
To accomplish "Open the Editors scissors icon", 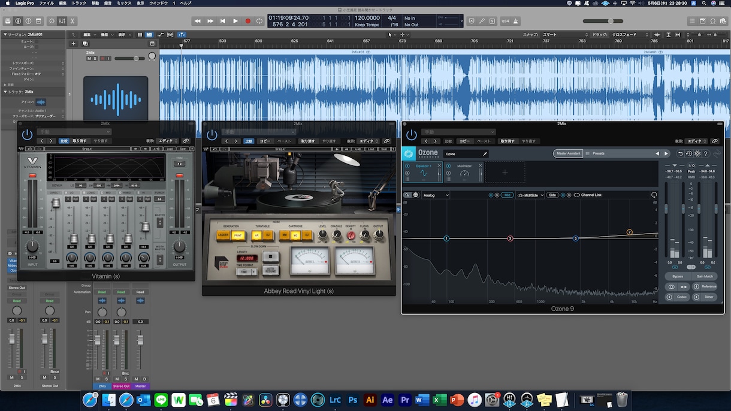I will (x=72, y=21).
